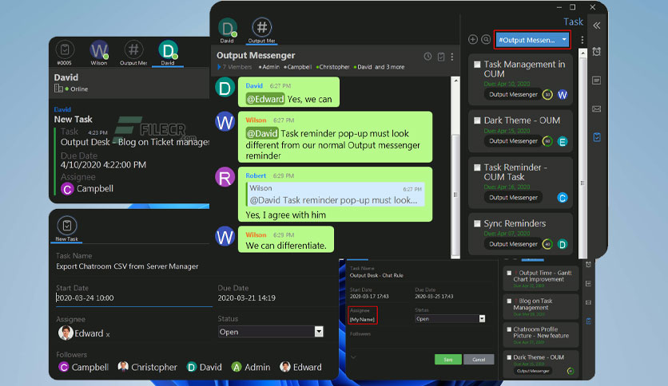Screen dimensions: 668x386
Task: Switch to the 'Output Me' # tab in left window
Action: click(133, 53)
